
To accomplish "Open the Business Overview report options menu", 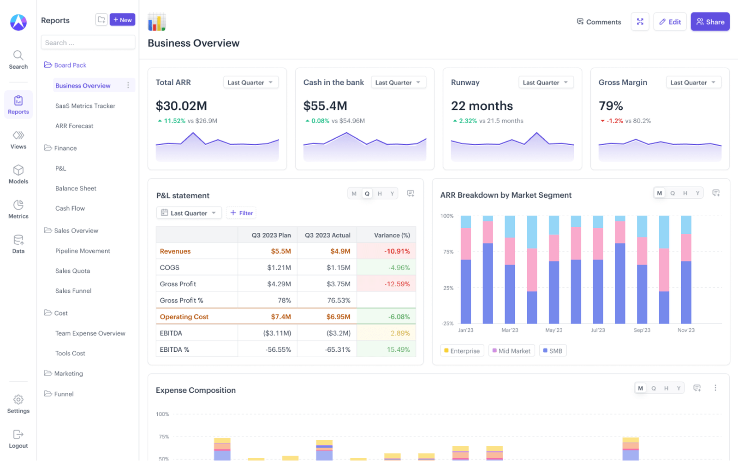I will tap(128, 85).
